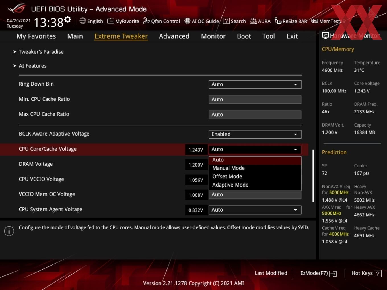Select the VCCIO Mem OC Voltage label
The width and height of the screenshot is (387, 290).
click(x=47, y=194)
